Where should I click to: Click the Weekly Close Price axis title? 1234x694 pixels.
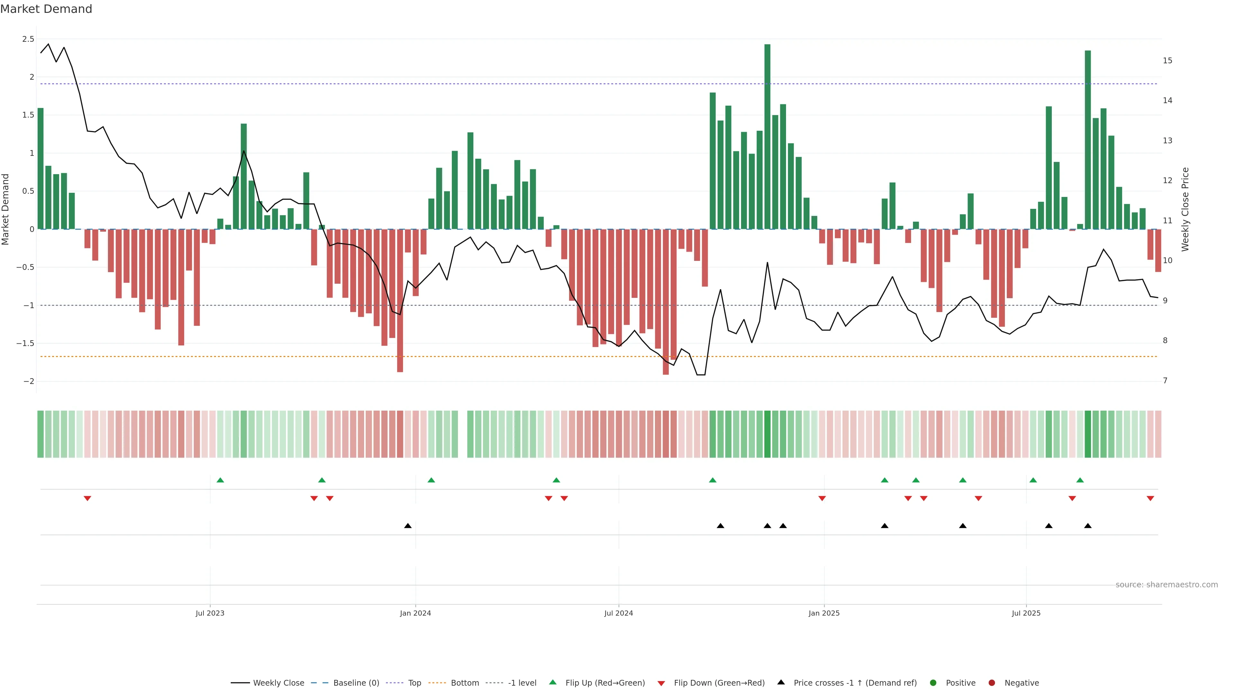click(x=1185, y=209)
